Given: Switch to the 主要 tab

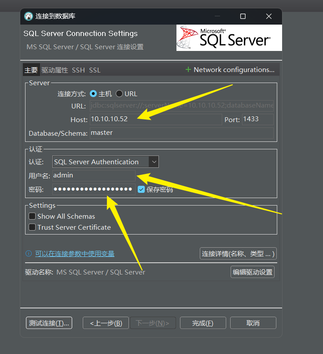Looking at the screenshot, I should click(31, 70).
